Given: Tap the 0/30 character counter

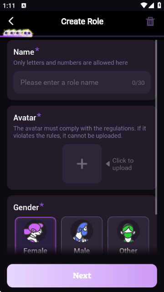Looking at the screenshot, I should (138, 83).
